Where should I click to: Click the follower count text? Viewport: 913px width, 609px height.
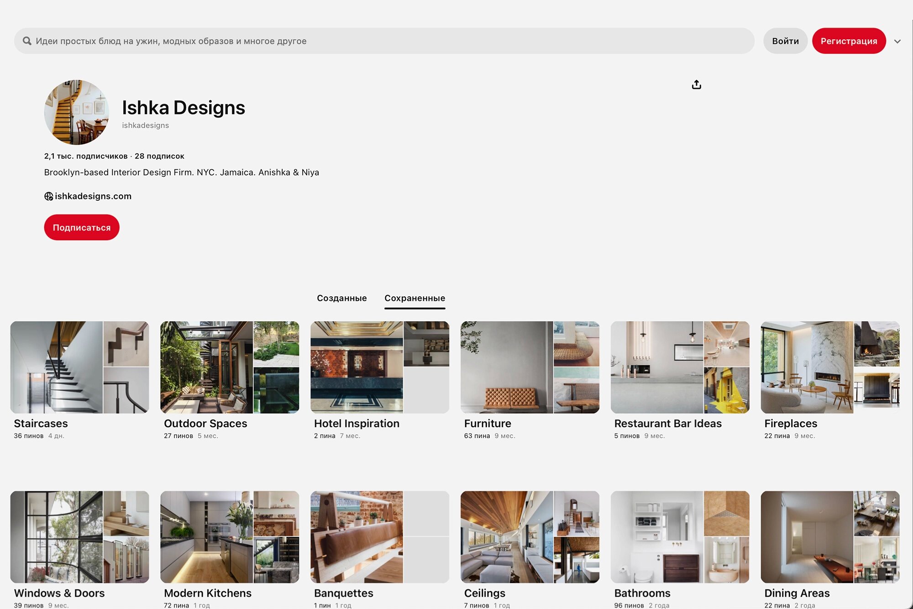pyautogui.click(x=86, y=156)
